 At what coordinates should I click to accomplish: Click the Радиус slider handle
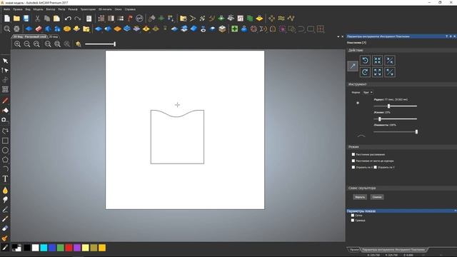click(388, 106)
